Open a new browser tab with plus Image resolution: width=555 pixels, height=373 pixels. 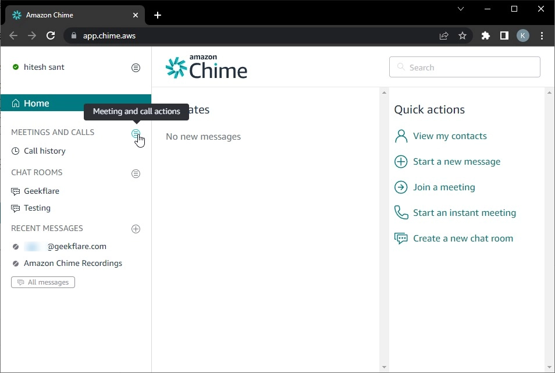pyautogui.click(x=158, y=15)
